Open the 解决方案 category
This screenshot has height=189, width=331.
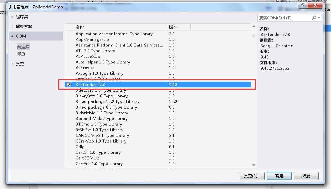tap(24, 27)
